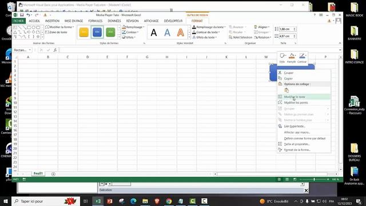The height and width of the screenshot is (206, 366).
Task: Select the green shape style preset
Action: click(110, 32)
